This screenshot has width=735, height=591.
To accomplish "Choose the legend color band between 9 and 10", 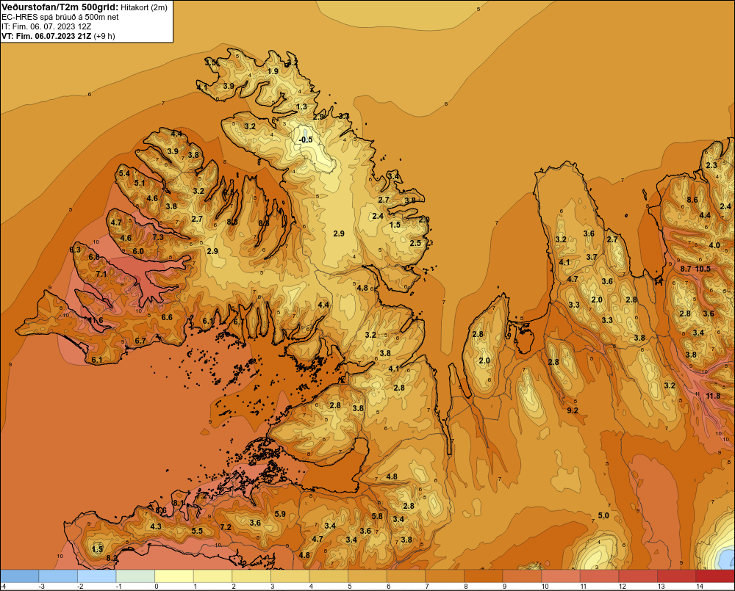I will click(x=522, y=576).
